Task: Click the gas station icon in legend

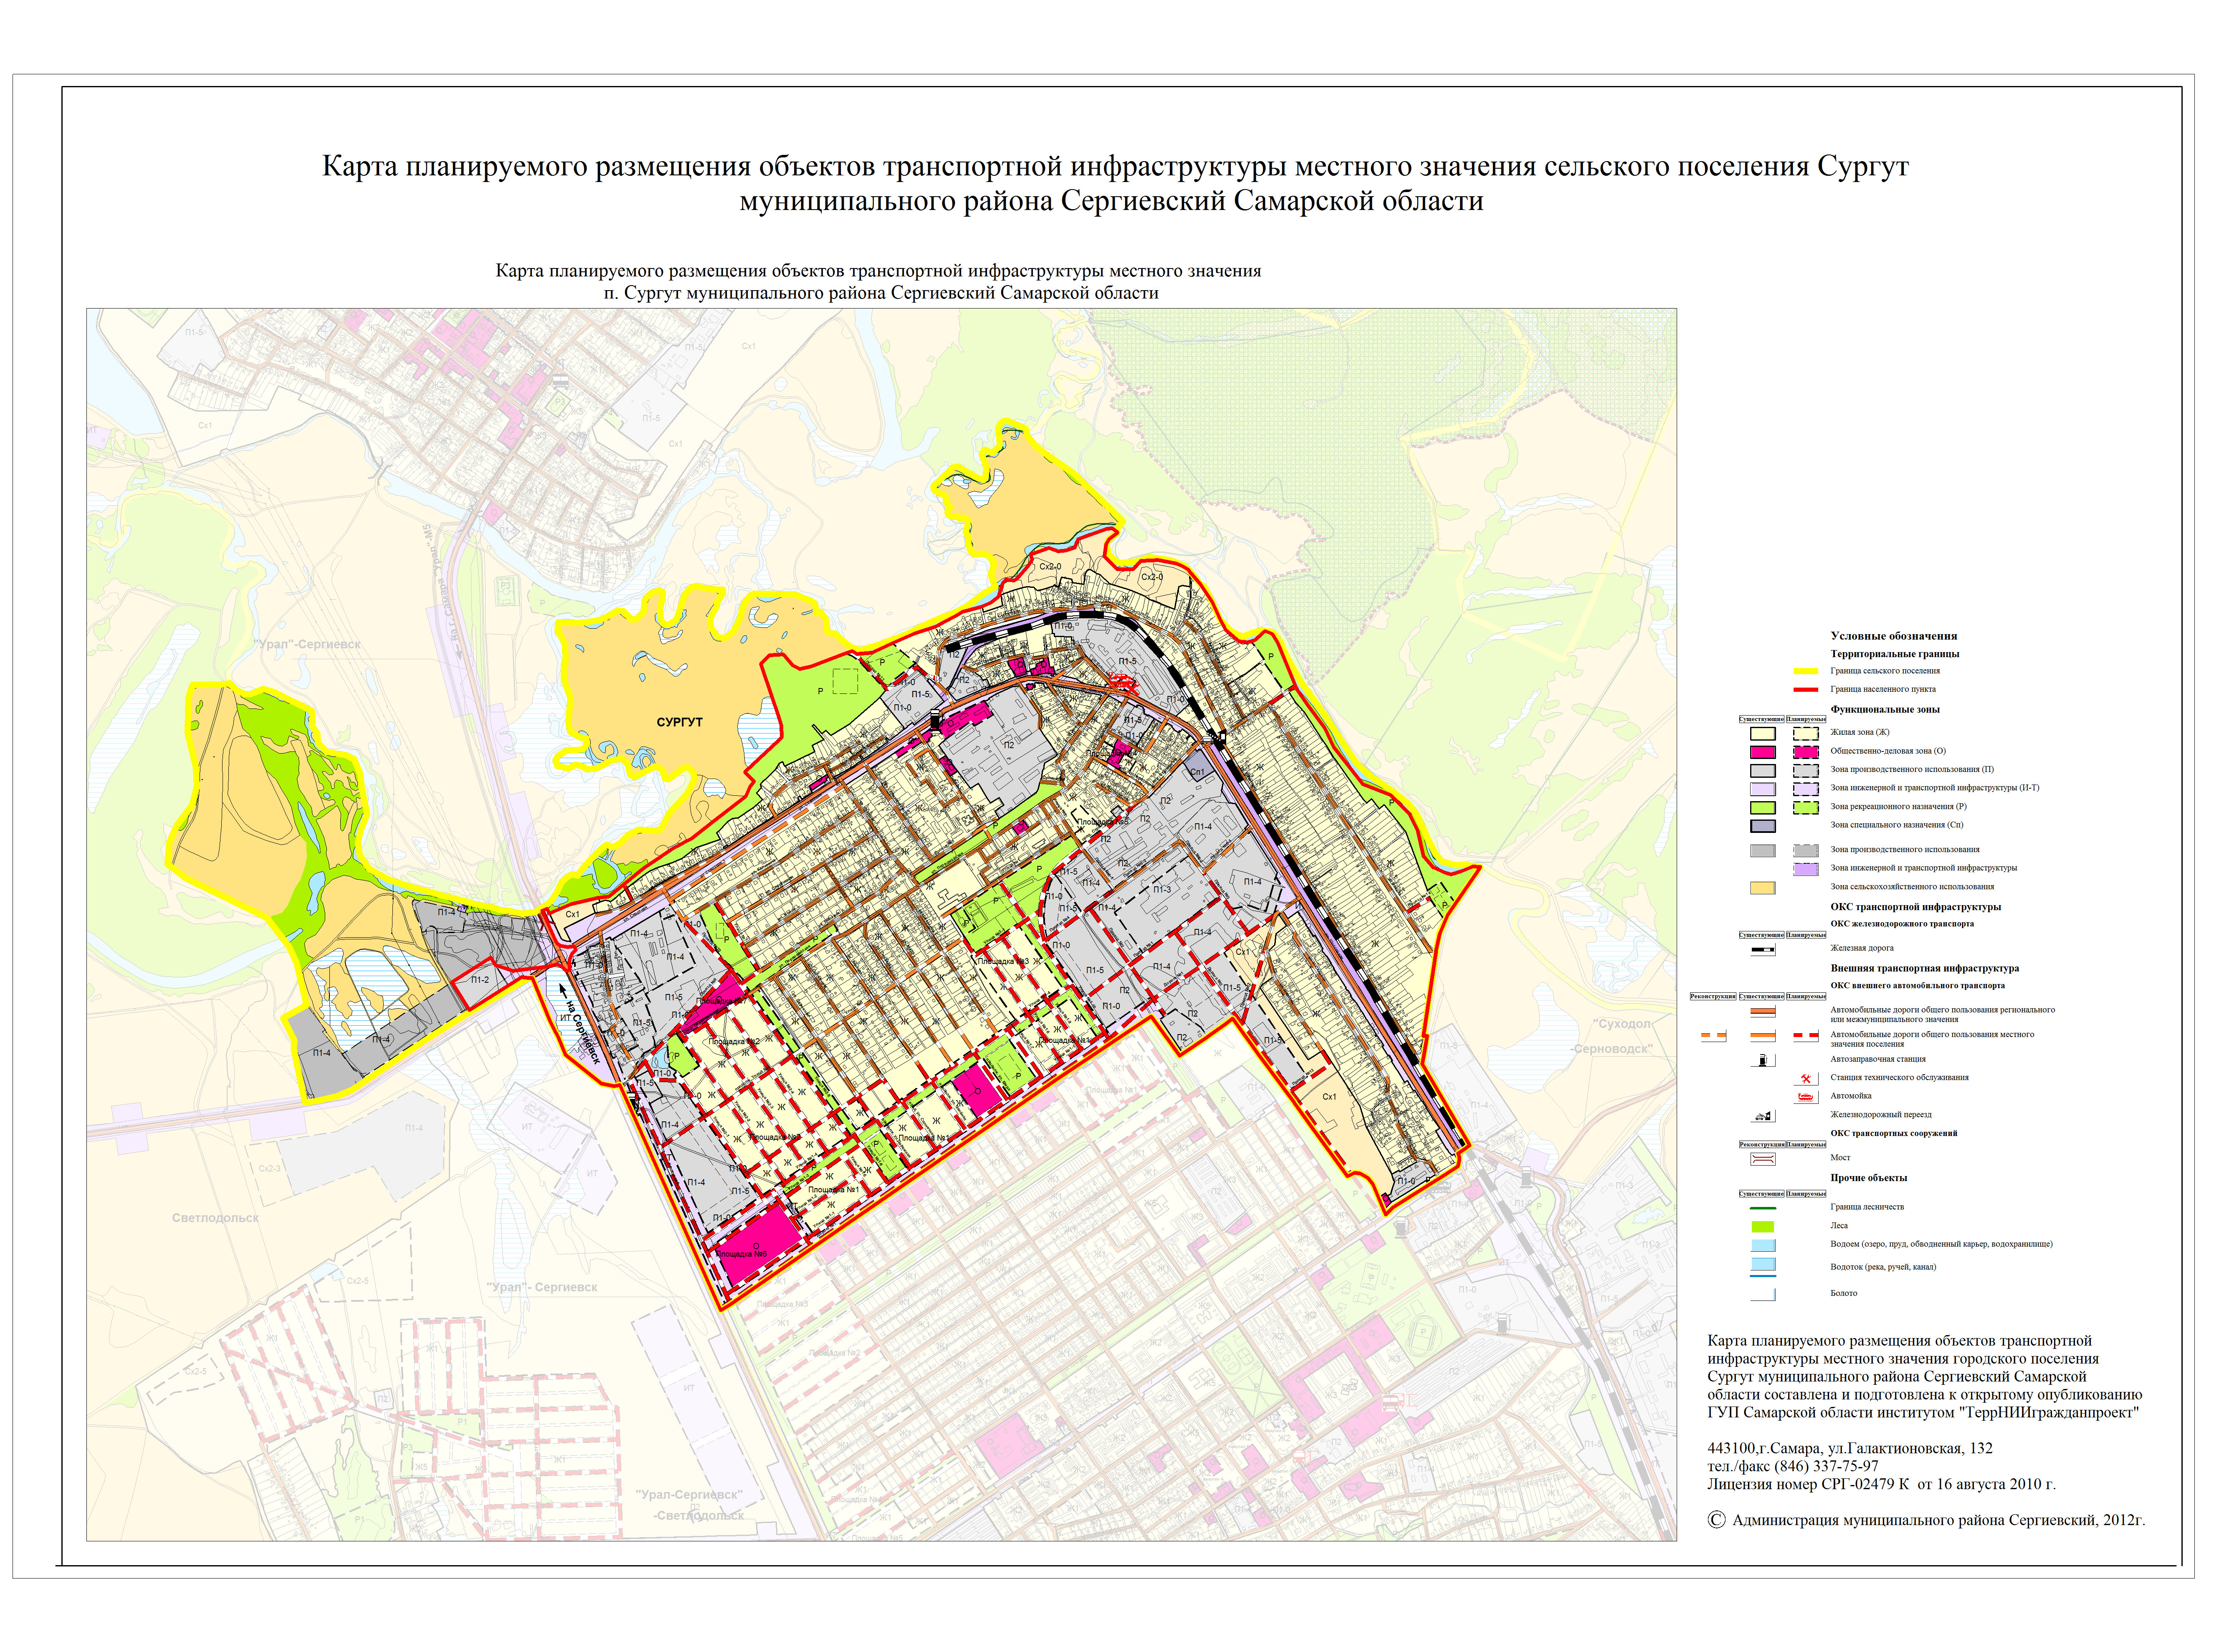Action: coord(1763,1060)
